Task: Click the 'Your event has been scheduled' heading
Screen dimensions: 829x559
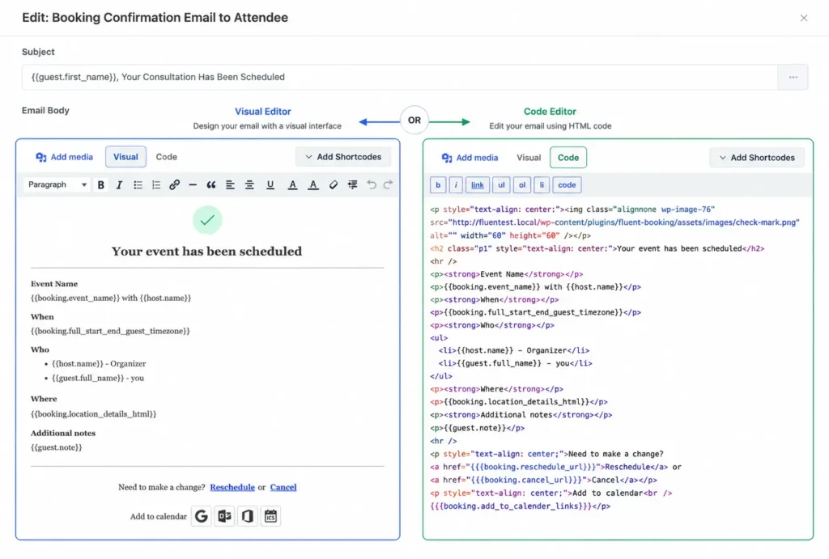Action: (206, 251)
